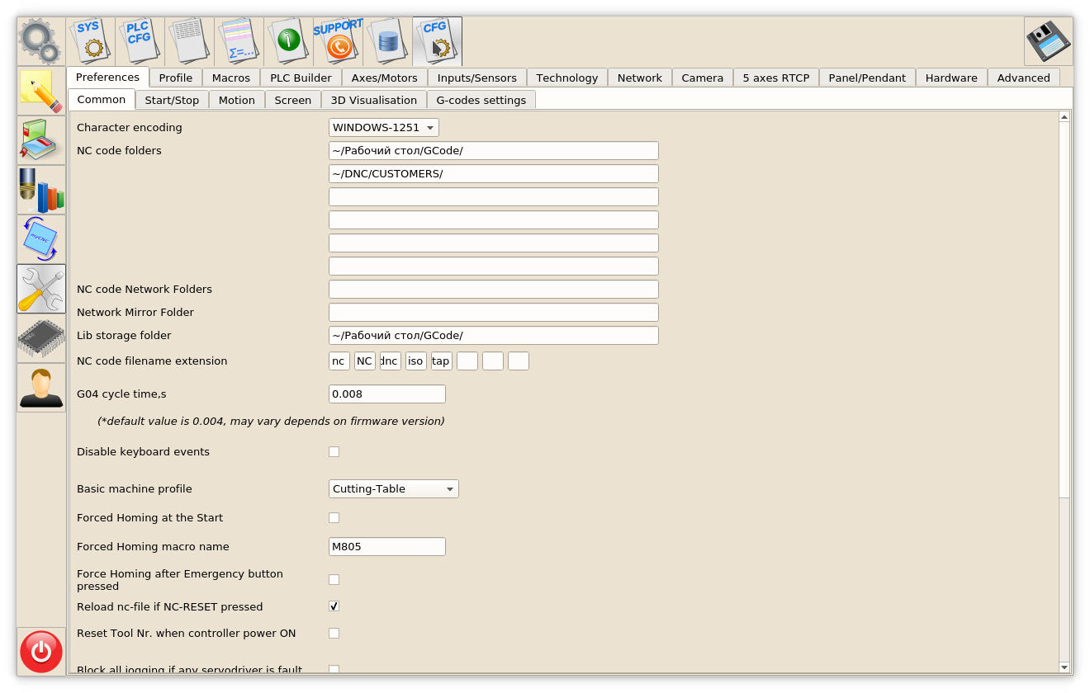Open the user profile silhouette icon
Screen dimensions: 1090x693
pyautogui.click(x=41, y=388)
